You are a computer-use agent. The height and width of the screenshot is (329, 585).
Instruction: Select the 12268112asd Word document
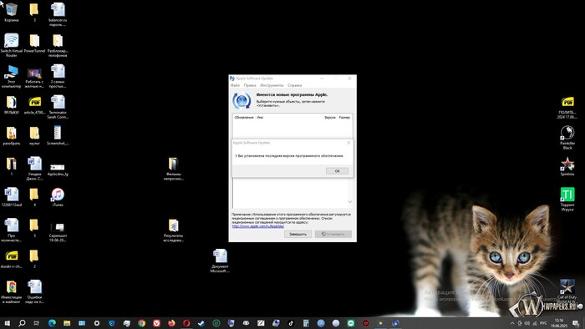pos(11,197)
